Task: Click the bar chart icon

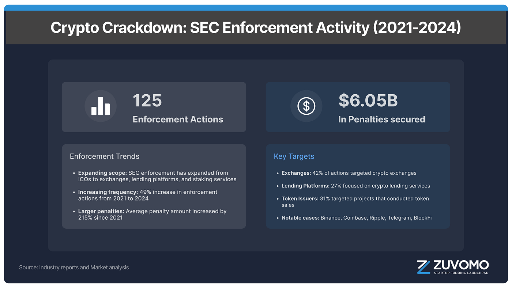Action: pyautogui.click(x=101, y=106)
